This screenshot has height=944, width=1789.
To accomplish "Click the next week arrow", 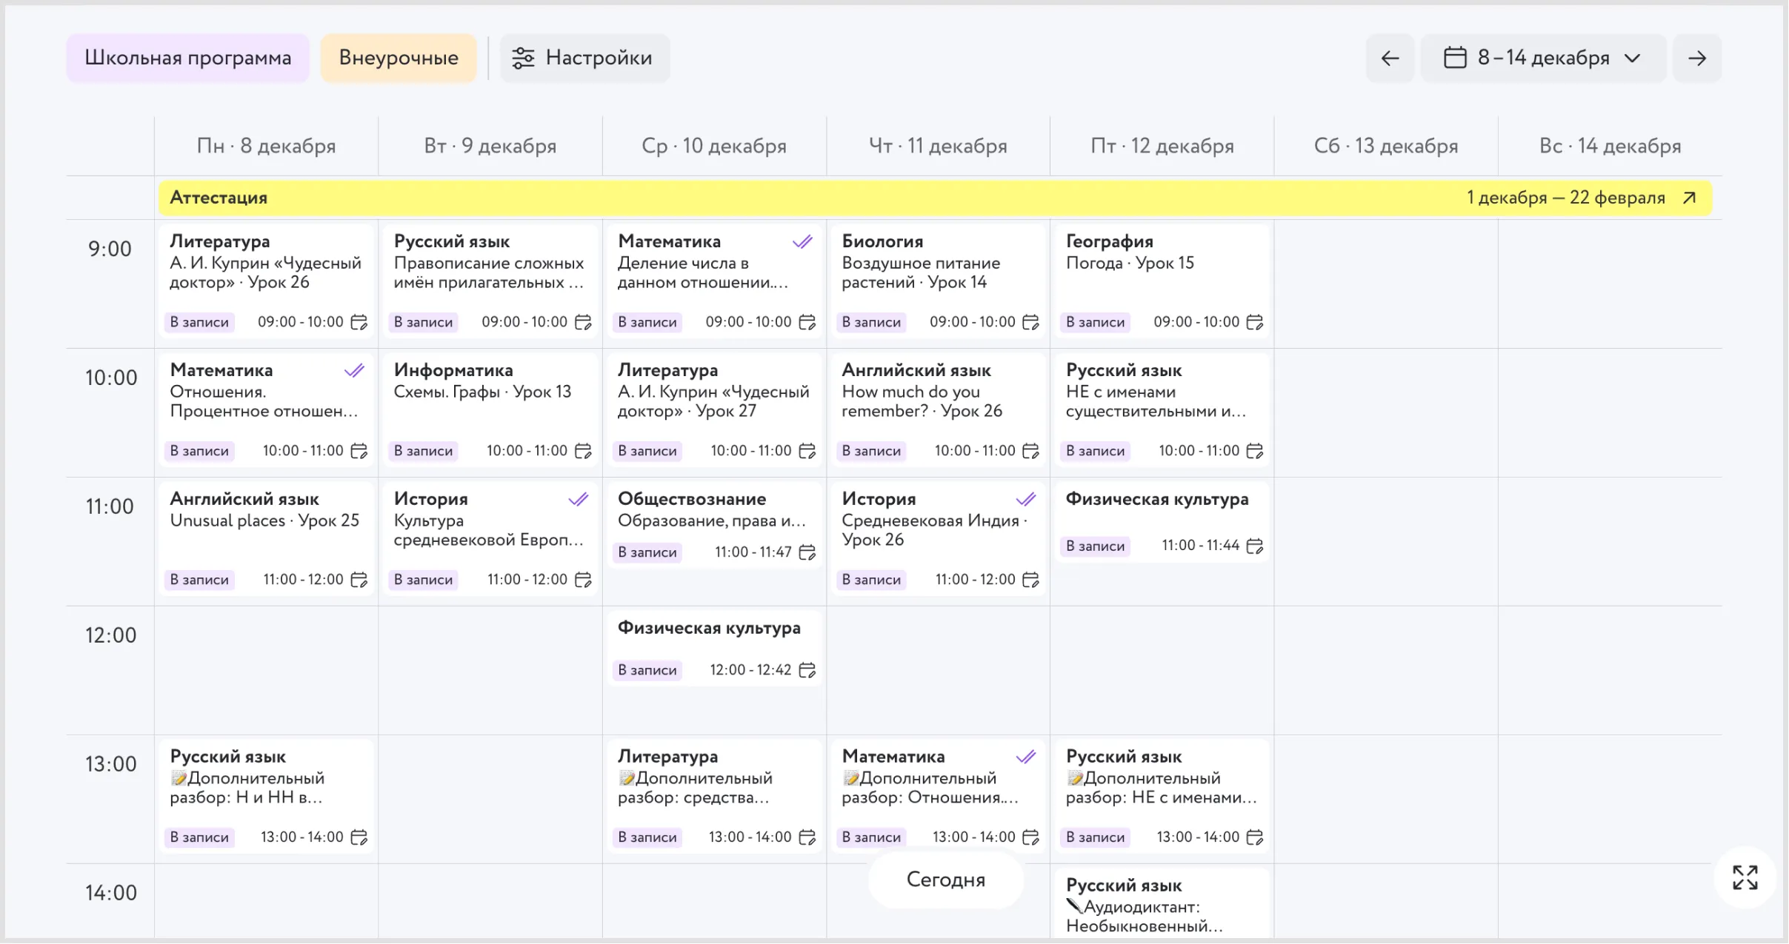I will [x=1697, y=58].
